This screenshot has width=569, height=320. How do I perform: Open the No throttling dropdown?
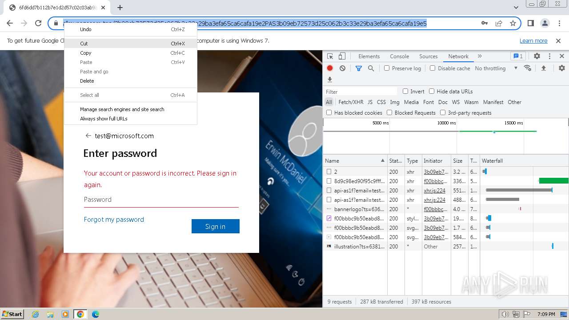pos(496,68)
